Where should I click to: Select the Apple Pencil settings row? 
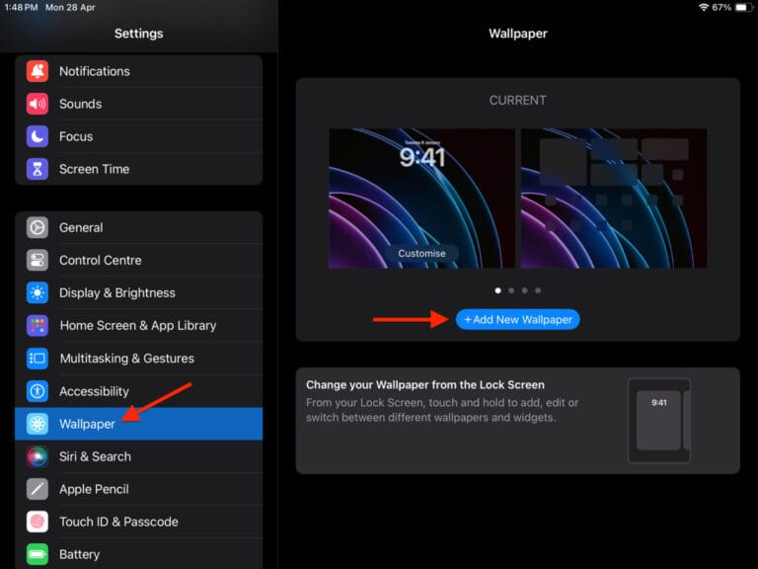click(x=94, y=489)
